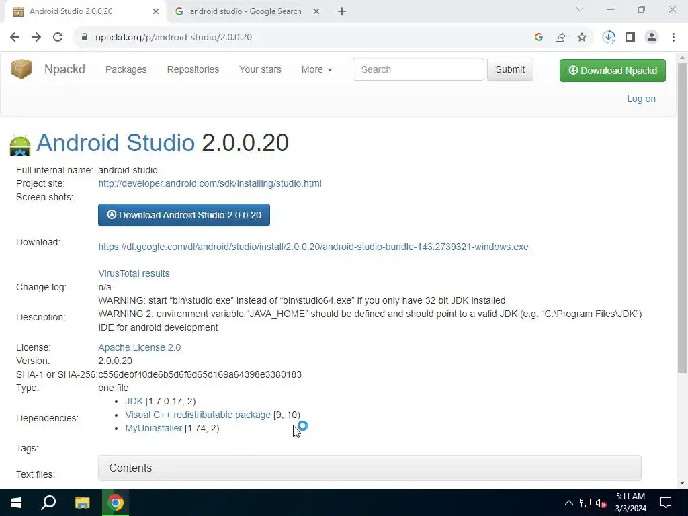Expand the More dropdown menu
This screenshot has width=688, height=516.
coord(317,69)
